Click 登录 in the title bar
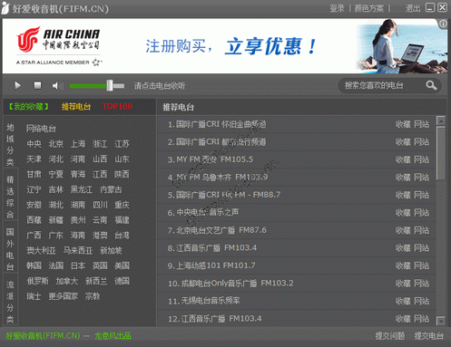Viewport: 451px width, 347px height. pos(337,8)
